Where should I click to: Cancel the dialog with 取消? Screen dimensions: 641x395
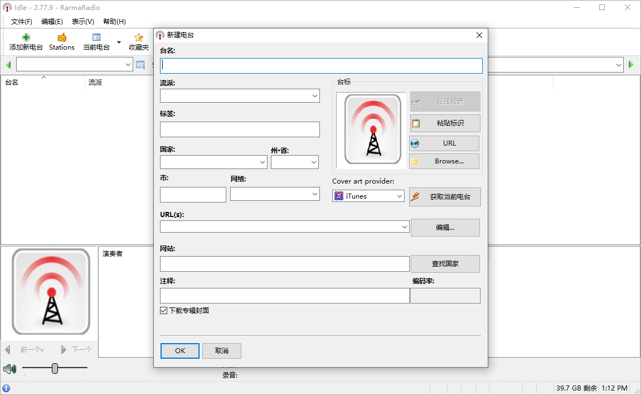coord(221,351)
